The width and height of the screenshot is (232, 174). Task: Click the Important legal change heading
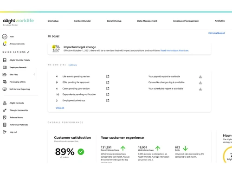pos(80,47)
